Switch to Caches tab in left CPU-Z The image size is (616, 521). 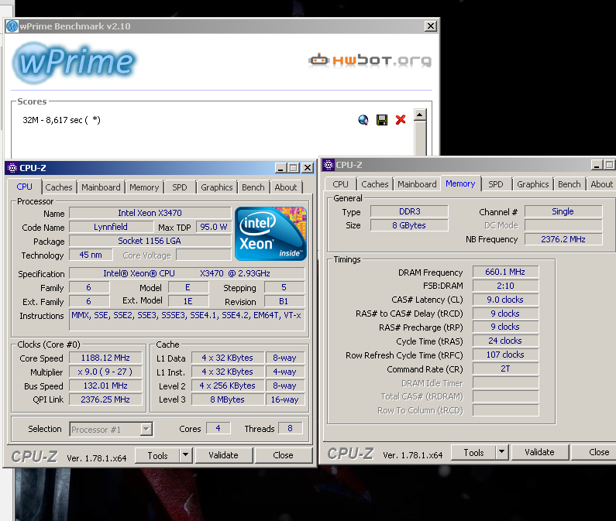point(59,187)
